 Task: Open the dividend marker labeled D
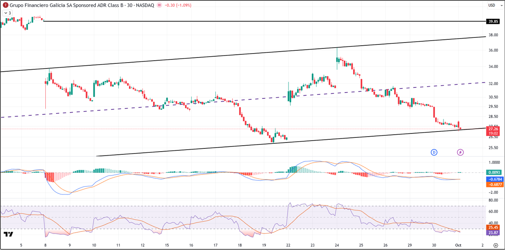(x=434, y=152)
